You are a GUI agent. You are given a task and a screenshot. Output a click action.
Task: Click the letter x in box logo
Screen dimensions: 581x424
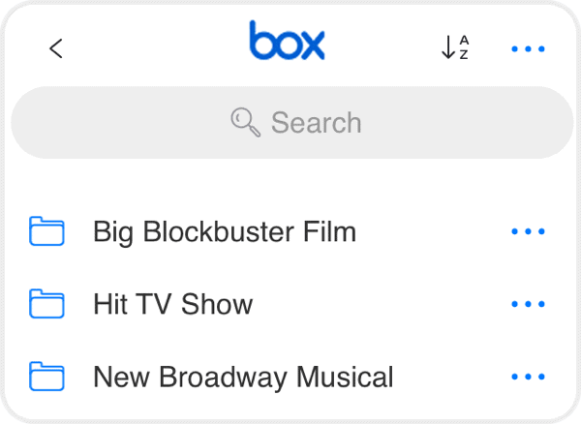tap(312, 45)
